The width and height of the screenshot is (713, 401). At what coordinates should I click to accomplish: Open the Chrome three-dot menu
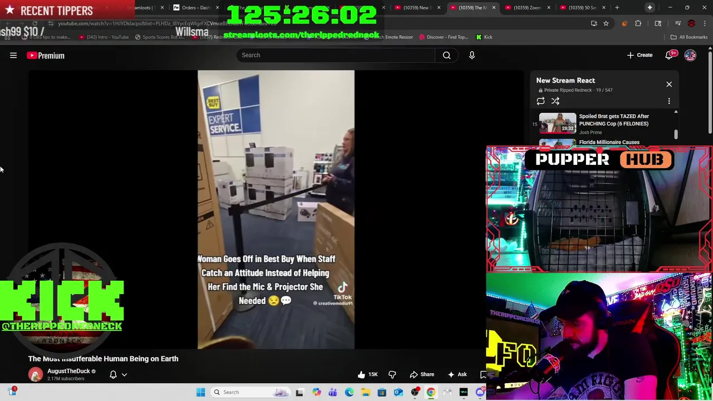[704, 23]
